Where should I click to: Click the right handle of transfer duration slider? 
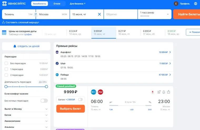(46, 86)
